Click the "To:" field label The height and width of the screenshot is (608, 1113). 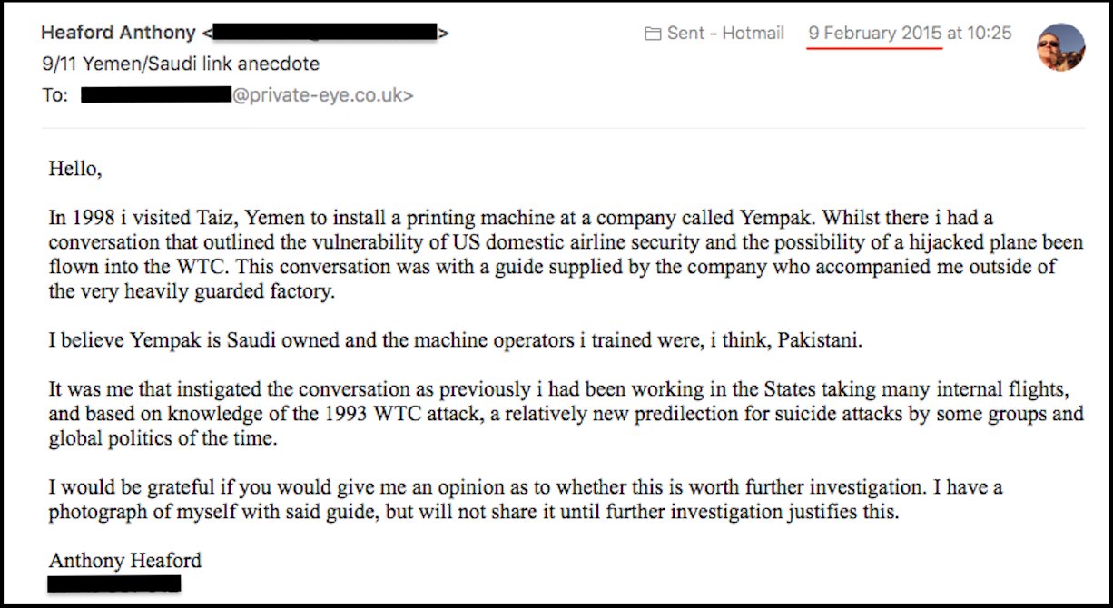click(54, 94)
